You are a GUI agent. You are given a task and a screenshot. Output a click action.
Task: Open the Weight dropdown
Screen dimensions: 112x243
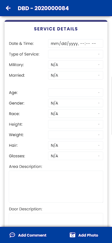(76, 135)
